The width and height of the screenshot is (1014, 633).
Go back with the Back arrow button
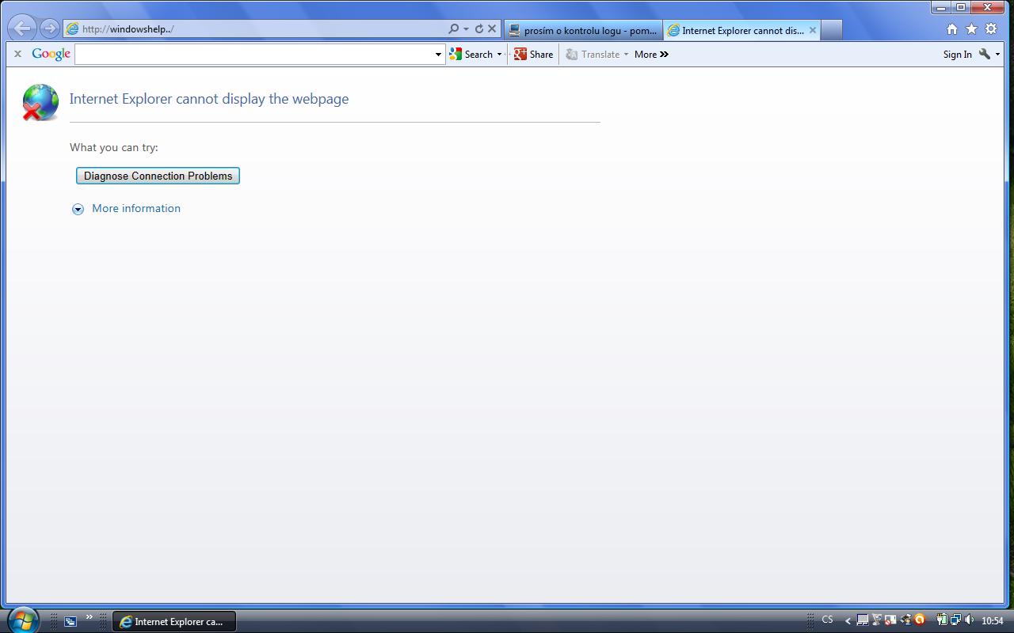click(x=22, y=28)
